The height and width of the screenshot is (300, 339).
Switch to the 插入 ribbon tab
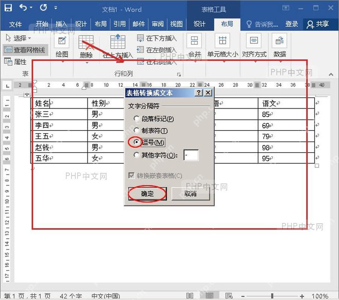click(x=61, y=24)
